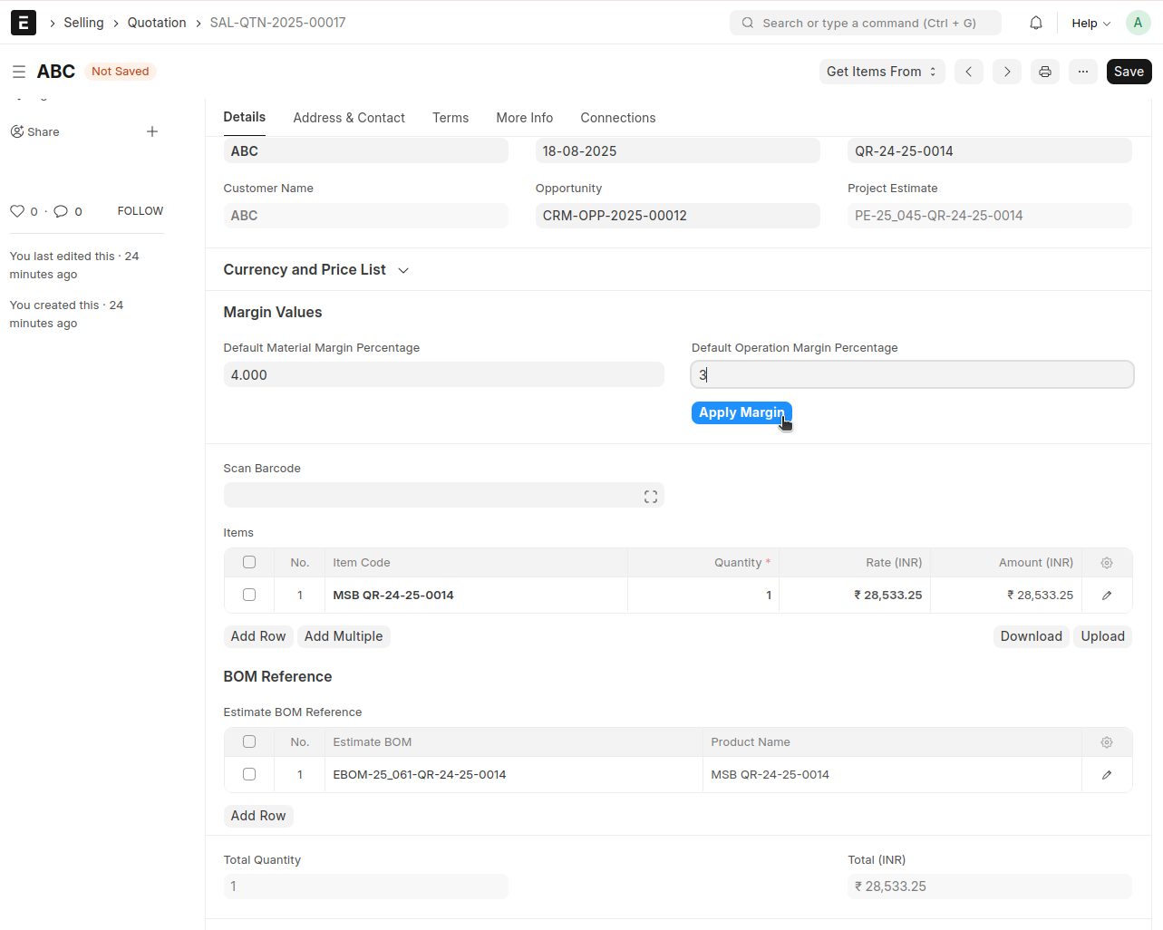Click the Apply Margin button
1163x930 pixels.
[741, 412]
